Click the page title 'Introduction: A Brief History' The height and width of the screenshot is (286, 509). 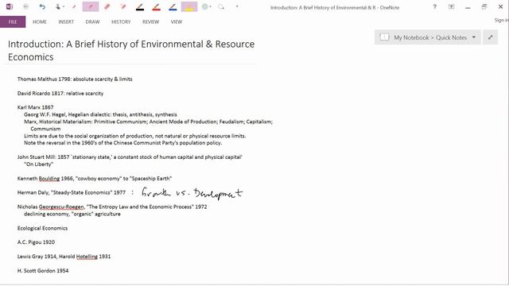click(x=131, y=50)
